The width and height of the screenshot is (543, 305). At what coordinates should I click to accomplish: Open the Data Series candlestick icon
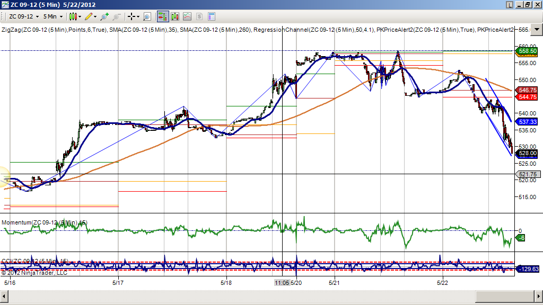[175, 16]
